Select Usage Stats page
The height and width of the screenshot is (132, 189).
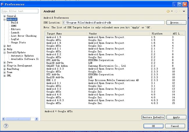pos(18,42)
